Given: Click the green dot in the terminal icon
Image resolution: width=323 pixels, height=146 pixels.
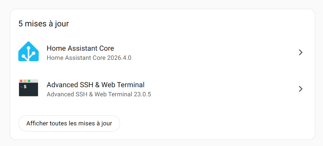Looking at the screenshot, I should tap(29, 81).
